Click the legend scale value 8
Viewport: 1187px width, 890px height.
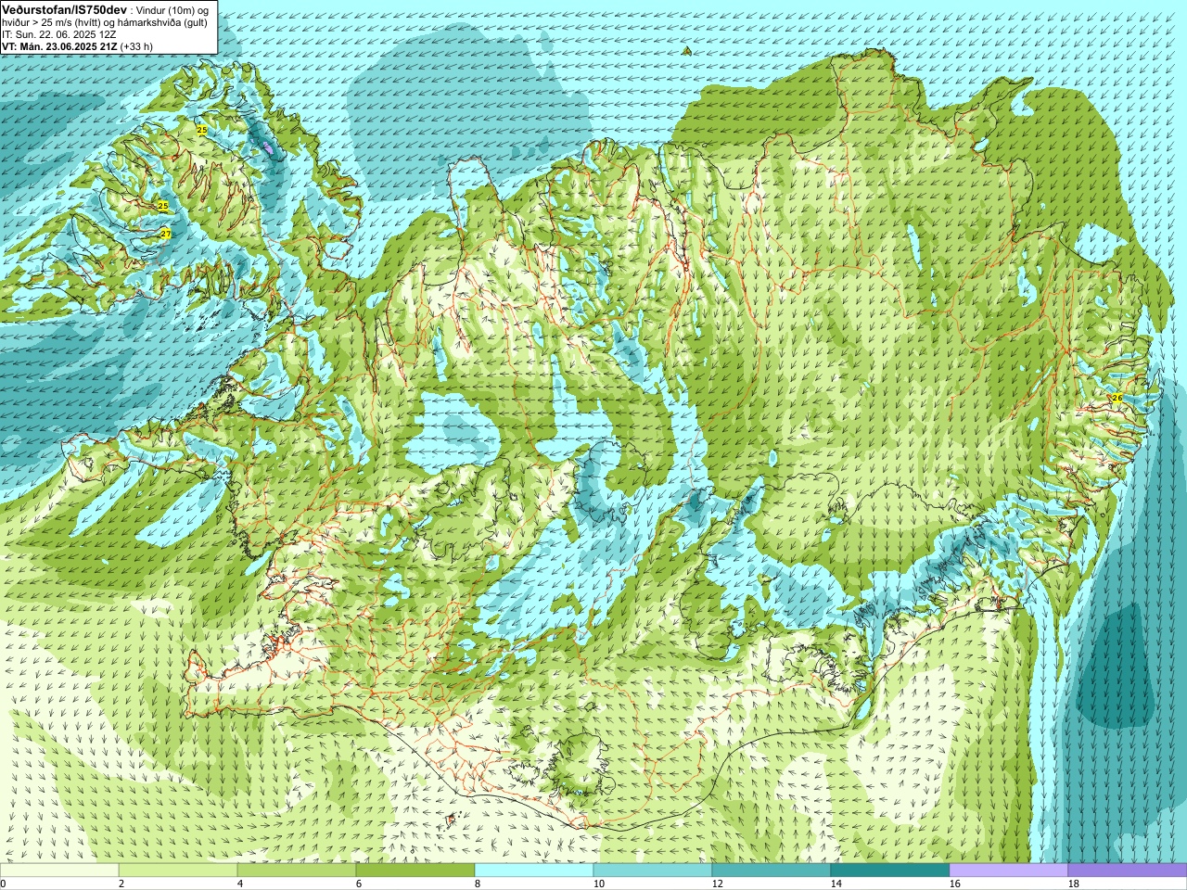click(478, 884)
